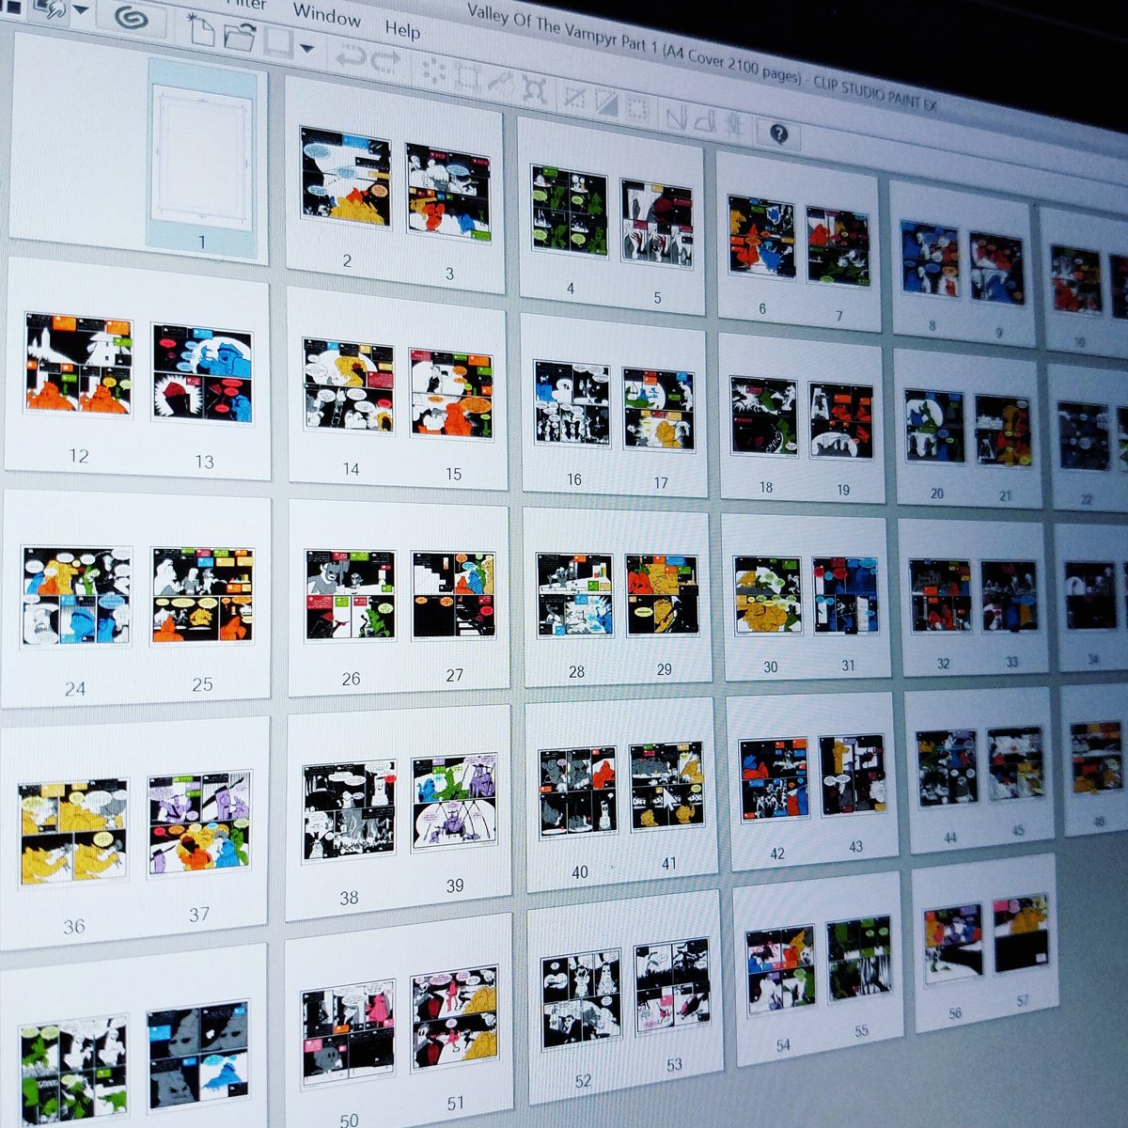Click the Scale/Rotate transform icon
This screenshot has height=1128, width=1128.
pos(533,88)
